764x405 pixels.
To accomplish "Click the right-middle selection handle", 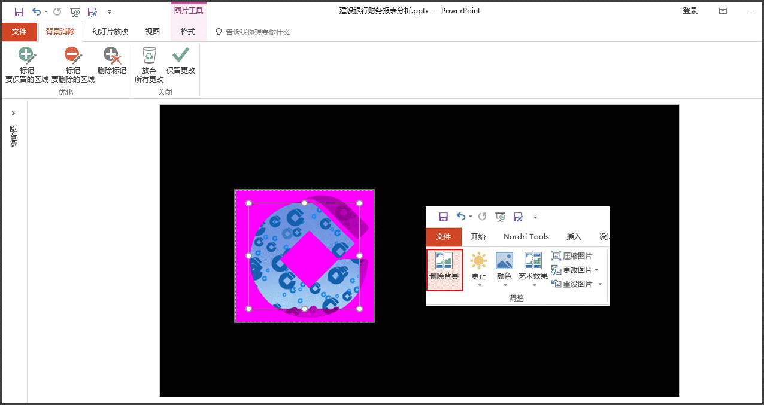I will (360, 255).
